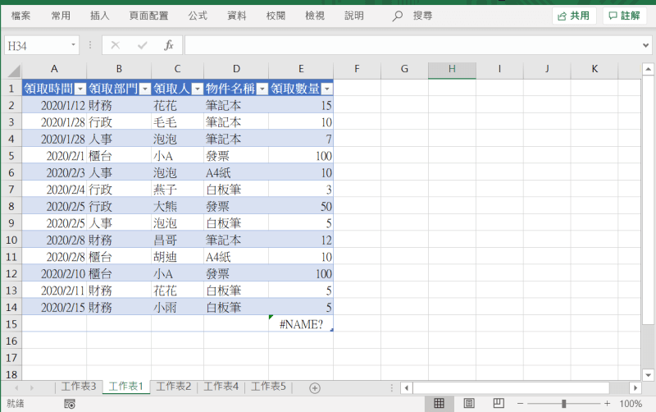Select column A header
Image resolution: width=656 pixels, height=412 pixels.
click(54, 69)
